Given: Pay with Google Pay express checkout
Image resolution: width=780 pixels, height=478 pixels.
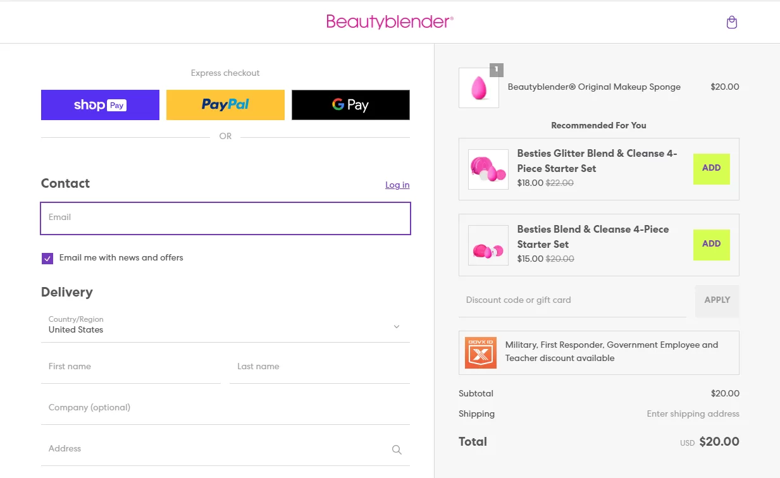Looking at the screenshot, I should point(350,105).
